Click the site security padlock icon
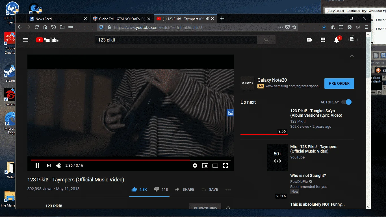This screenshot has height=217, width=386. 109,27
